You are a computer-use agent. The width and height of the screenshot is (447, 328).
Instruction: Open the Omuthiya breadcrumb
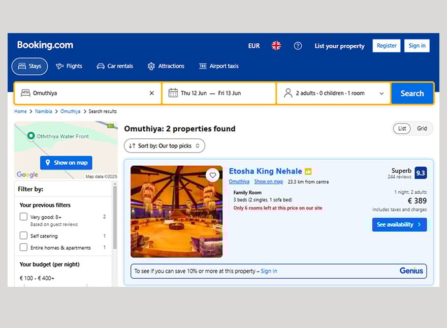point(70,111)
